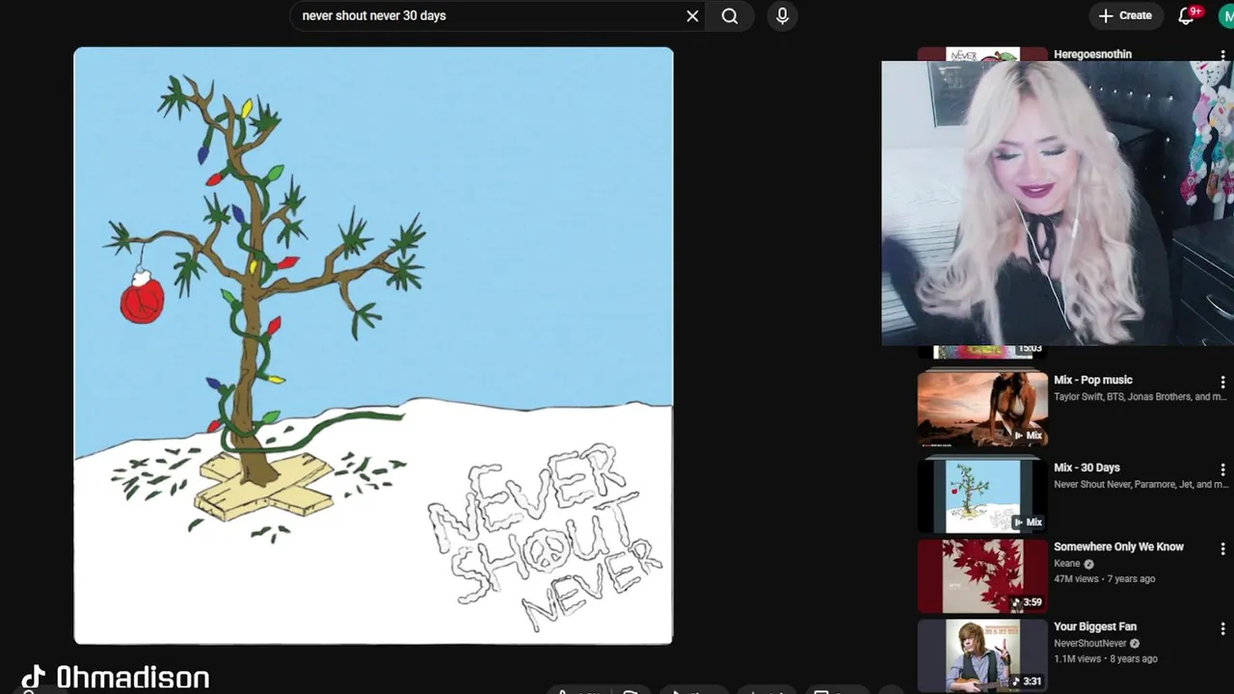Click the Mix - Pop music title
This screenshot has height=694, width=1234.
click(1093, 380)
